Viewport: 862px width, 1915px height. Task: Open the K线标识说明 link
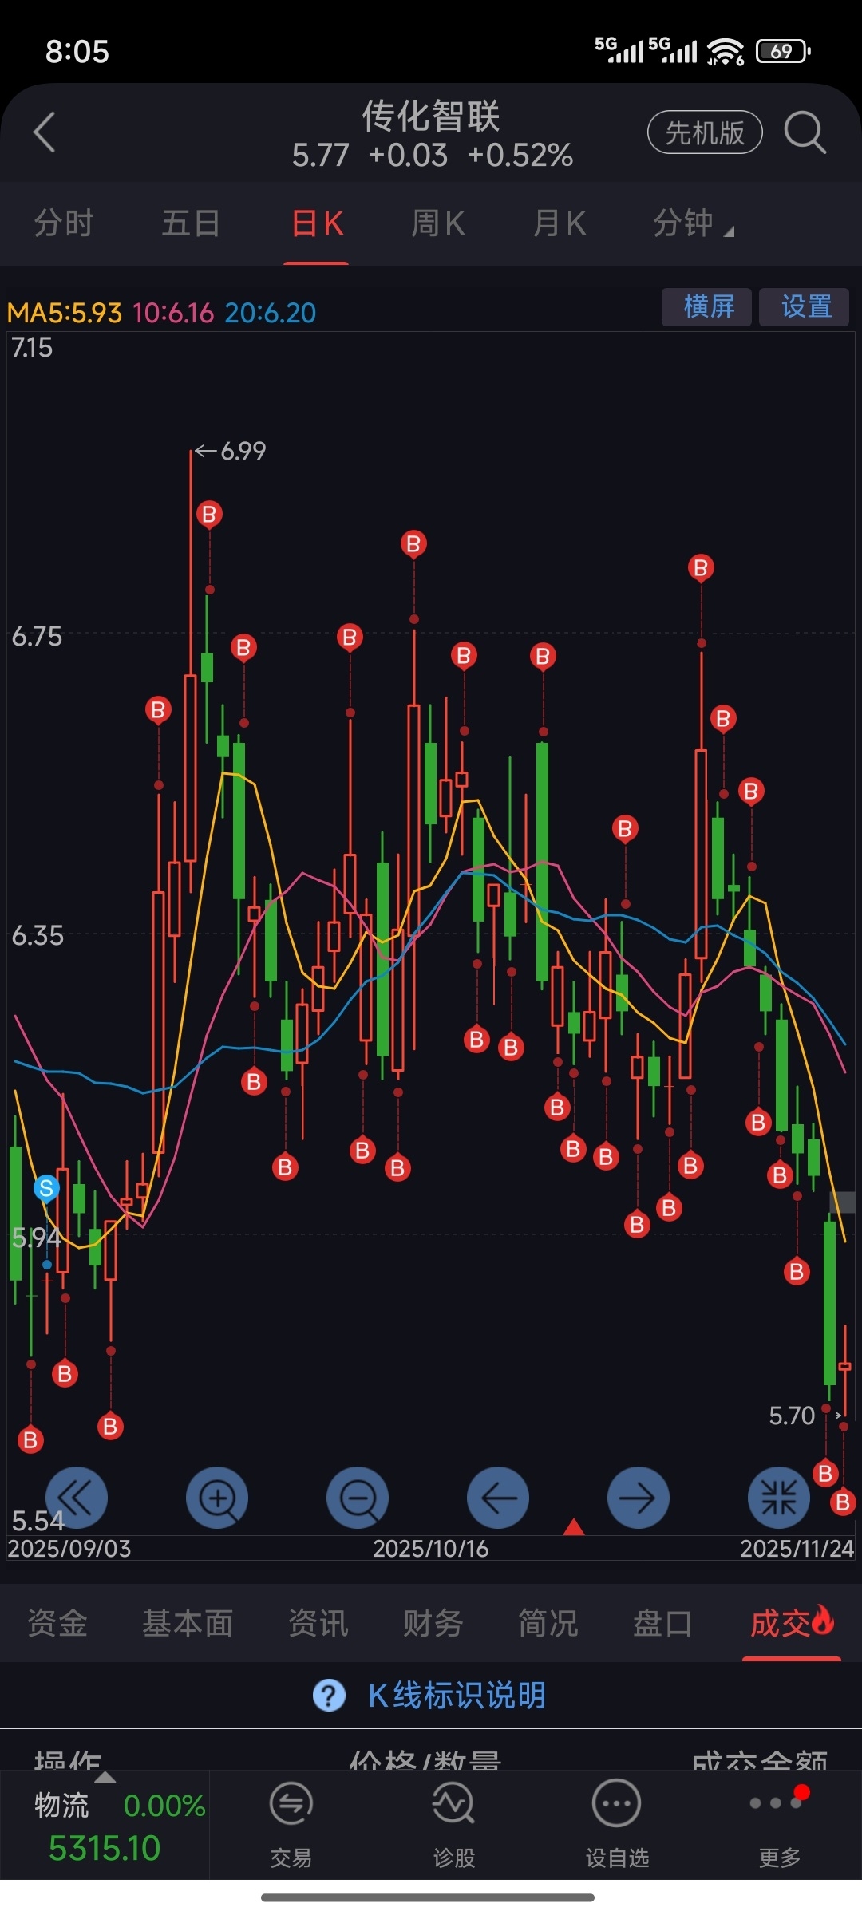click(x=457, y=1696)
